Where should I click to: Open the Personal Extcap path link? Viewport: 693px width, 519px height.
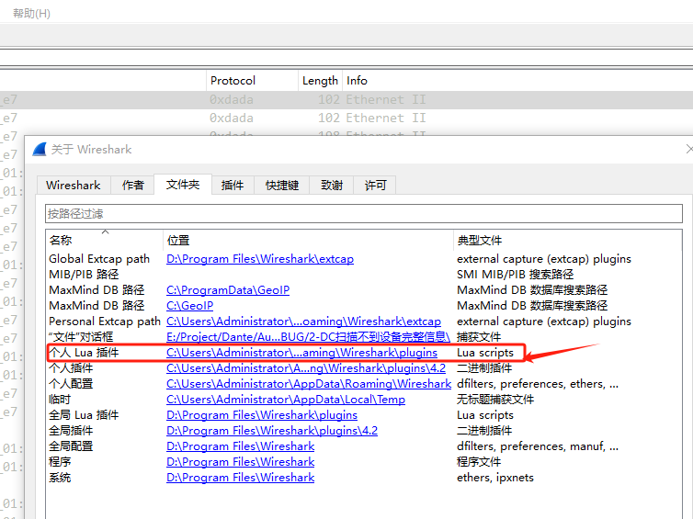pyautogui.click(x=303, y=322)
